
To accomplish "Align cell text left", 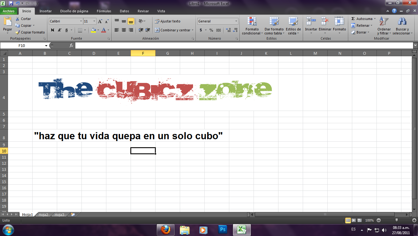I will (x=117, y=30).
